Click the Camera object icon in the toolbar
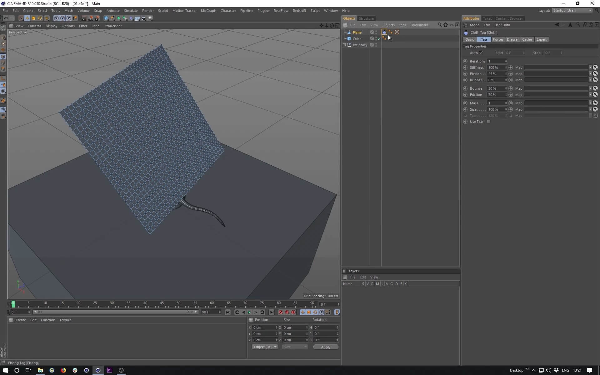Image resolution: width=600 pixels, height=375 pixels. coord(144,18)
